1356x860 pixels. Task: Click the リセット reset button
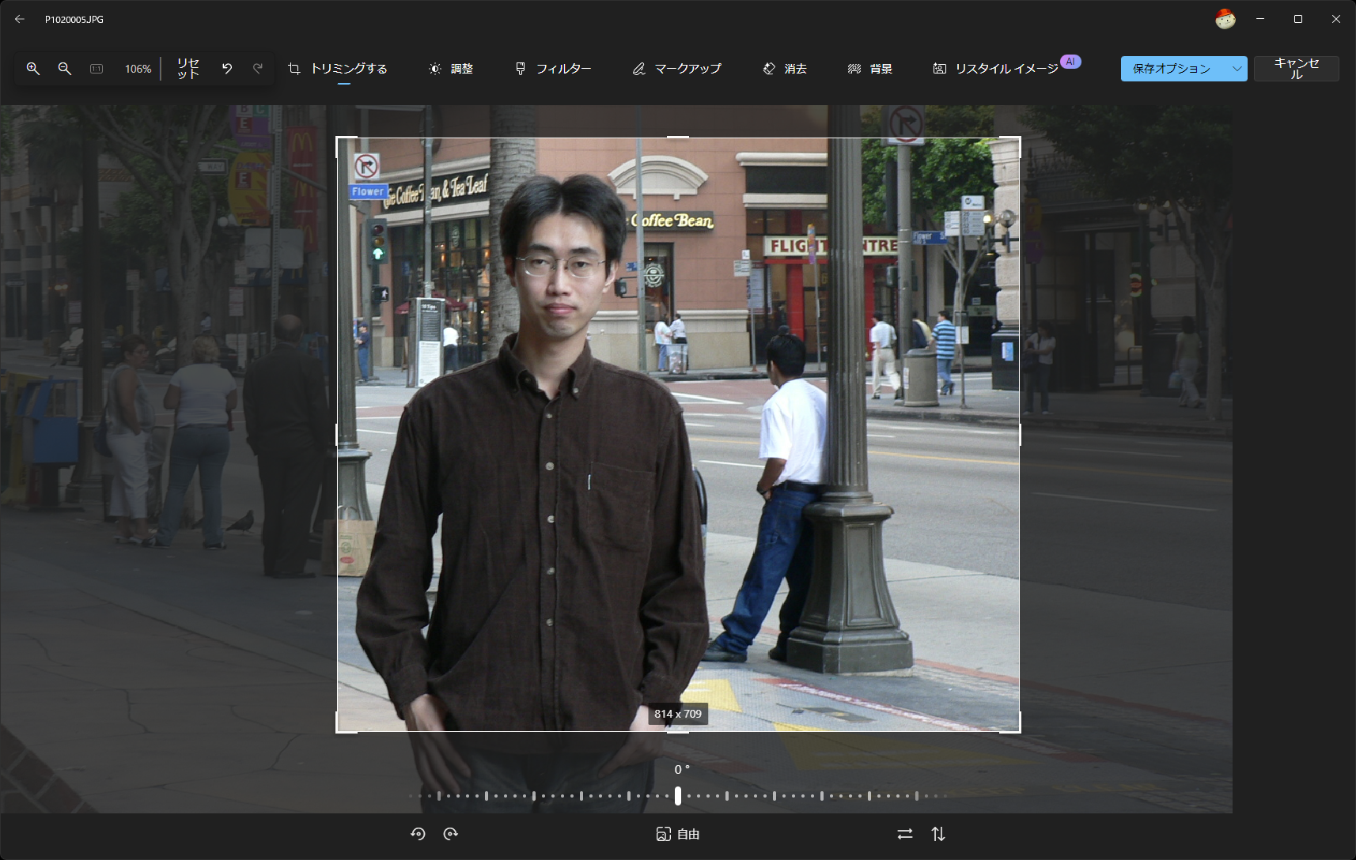[x=188, y=69]
